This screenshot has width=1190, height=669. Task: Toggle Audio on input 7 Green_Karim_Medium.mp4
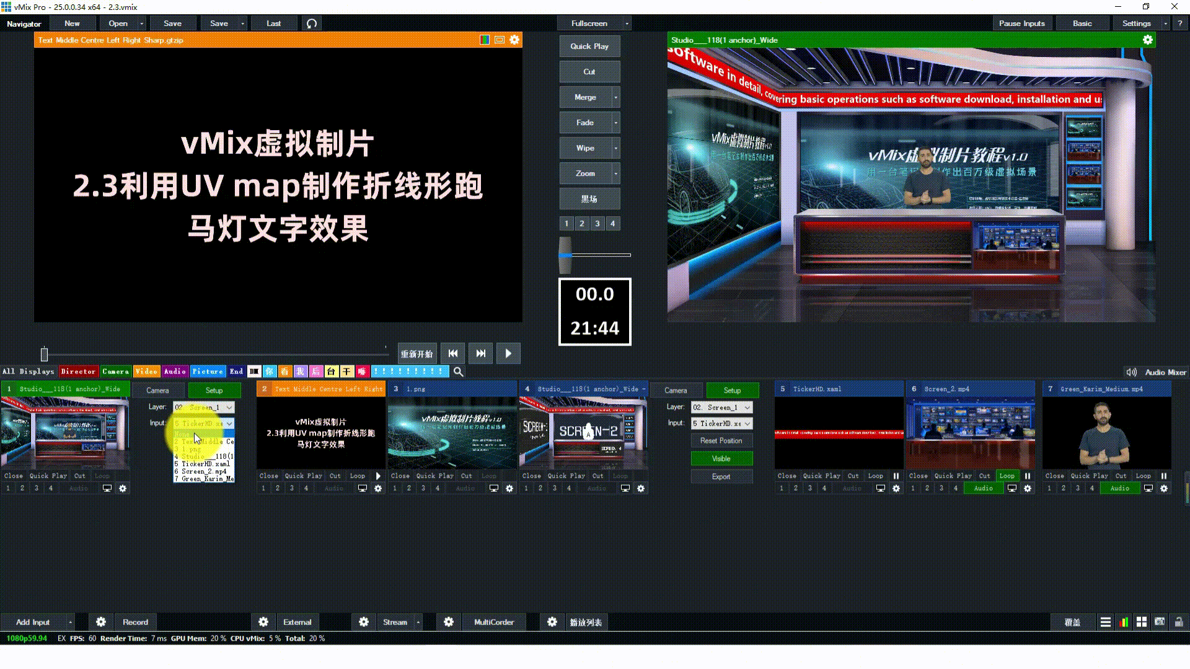(x=1120, y=489)
